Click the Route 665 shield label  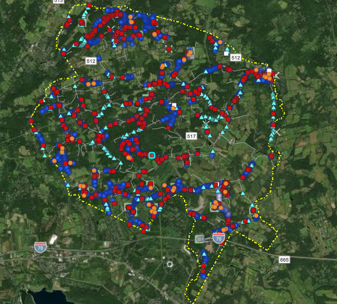point(285,260)
